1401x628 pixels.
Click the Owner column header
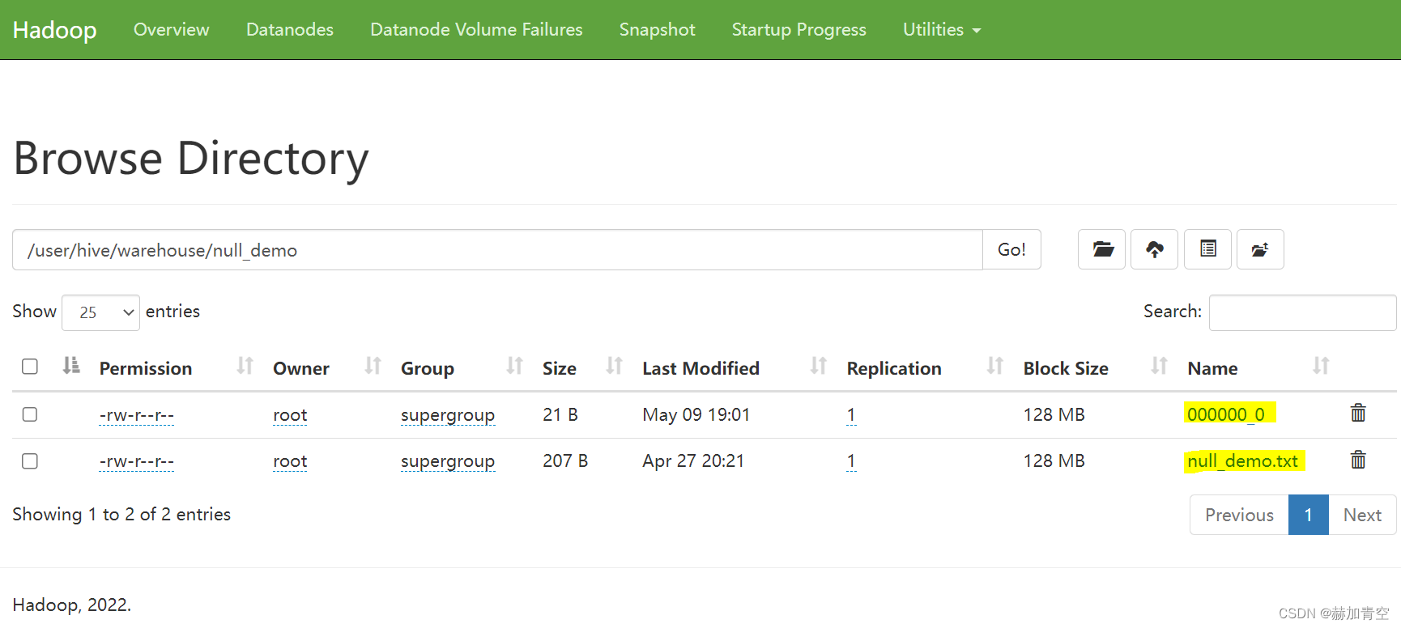point(301,368)
